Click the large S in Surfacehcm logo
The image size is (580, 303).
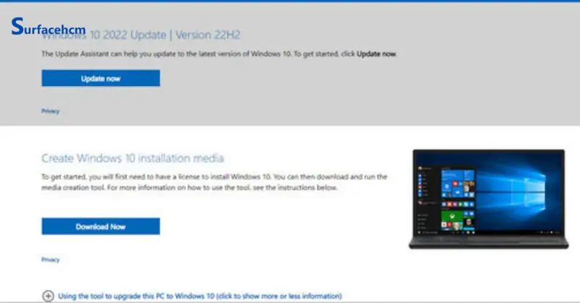[17, 27]
